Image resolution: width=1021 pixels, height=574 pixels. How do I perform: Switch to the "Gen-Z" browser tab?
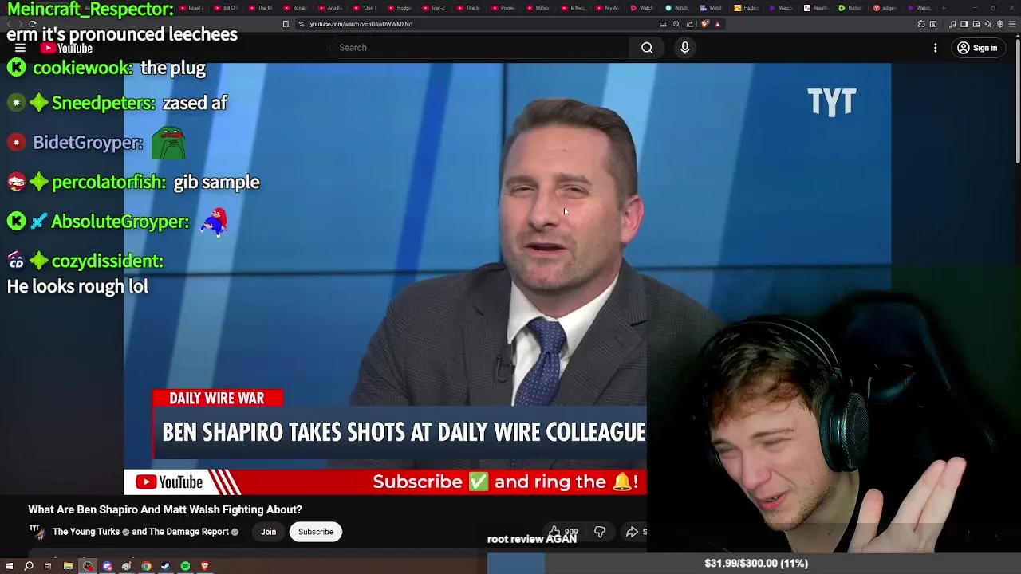[x=436, y=8]
